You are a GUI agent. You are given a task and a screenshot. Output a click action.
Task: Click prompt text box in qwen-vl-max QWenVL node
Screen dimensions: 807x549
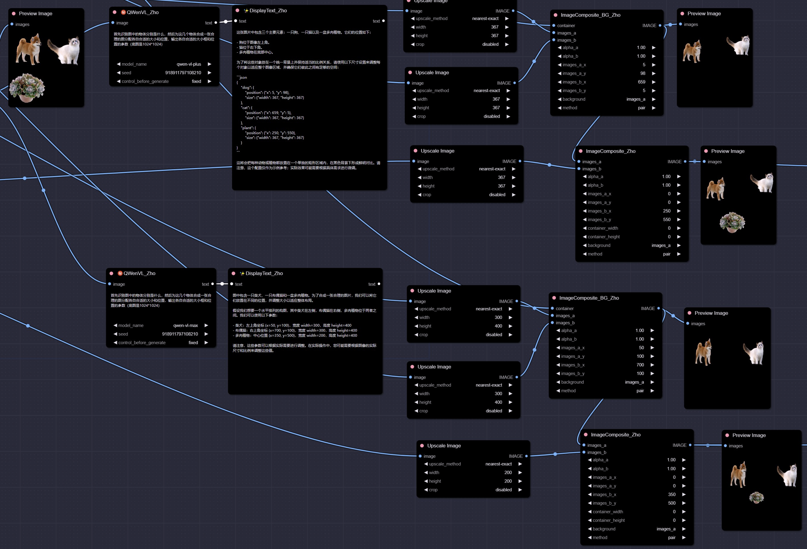tap(161, 305)
